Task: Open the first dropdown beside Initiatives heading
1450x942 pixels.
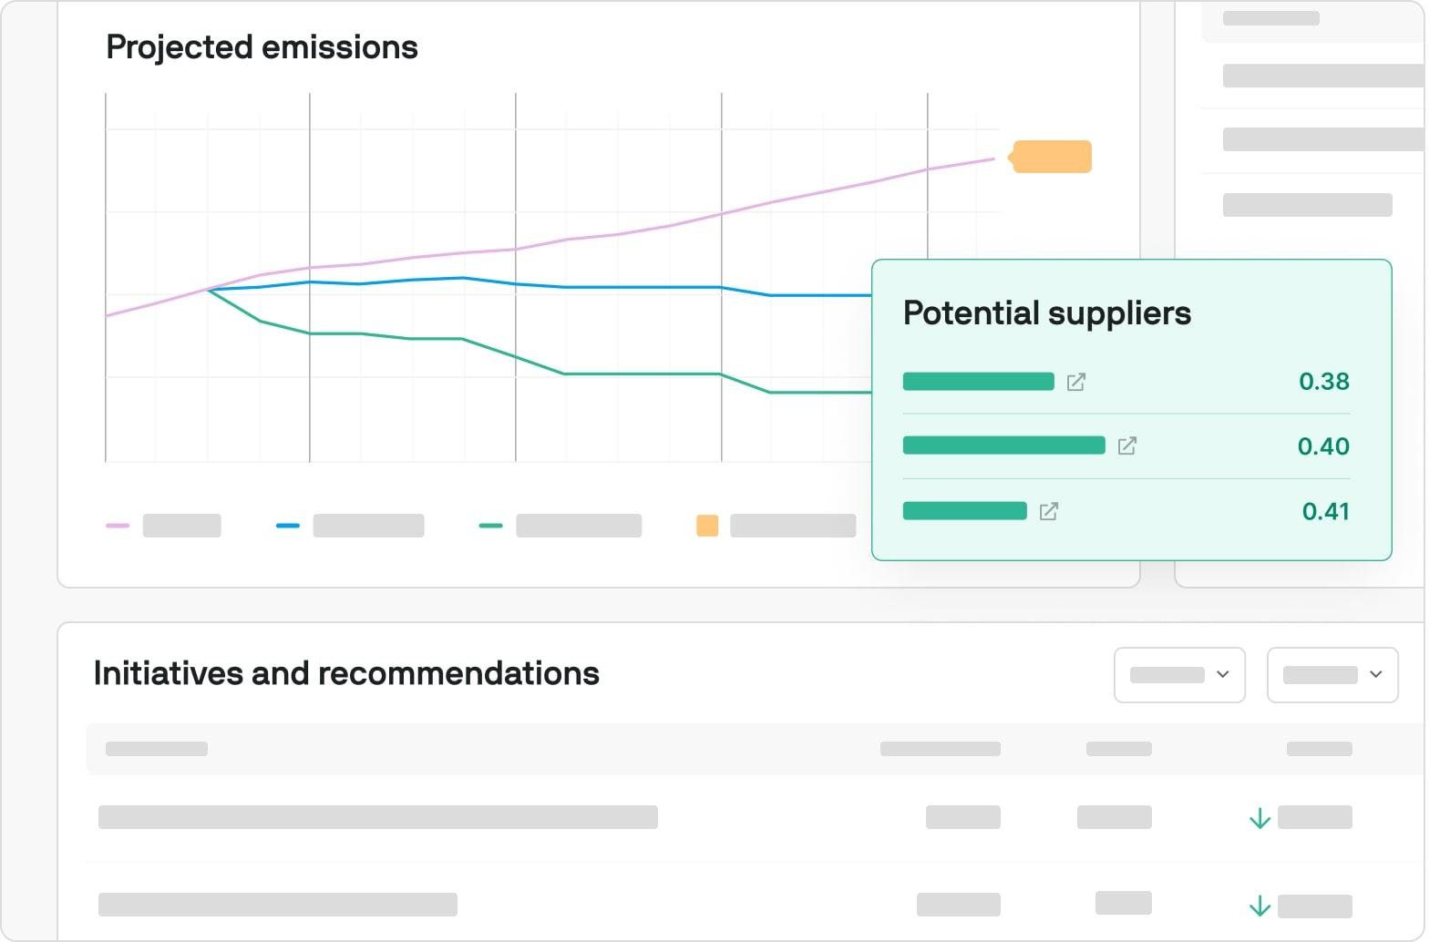Action: (1179, 675)
